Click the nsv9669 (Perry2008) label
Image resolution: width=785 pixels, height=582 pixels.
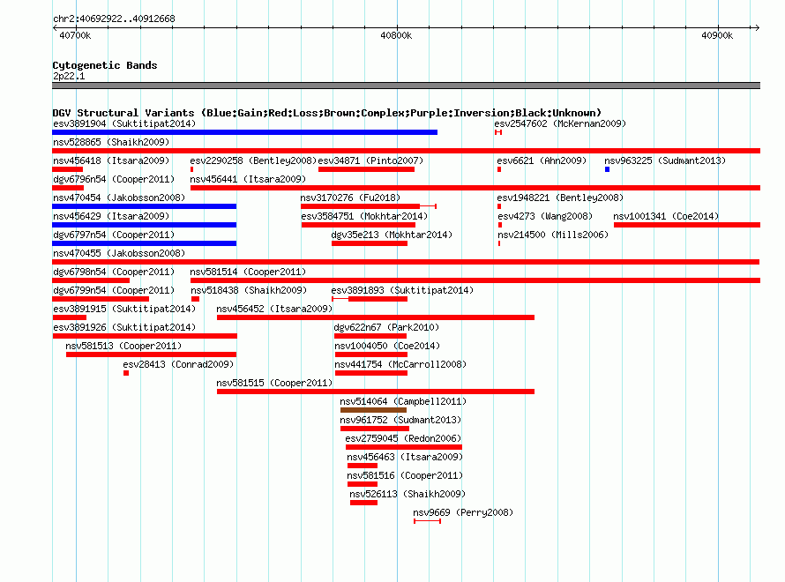[x=463, y=512]
